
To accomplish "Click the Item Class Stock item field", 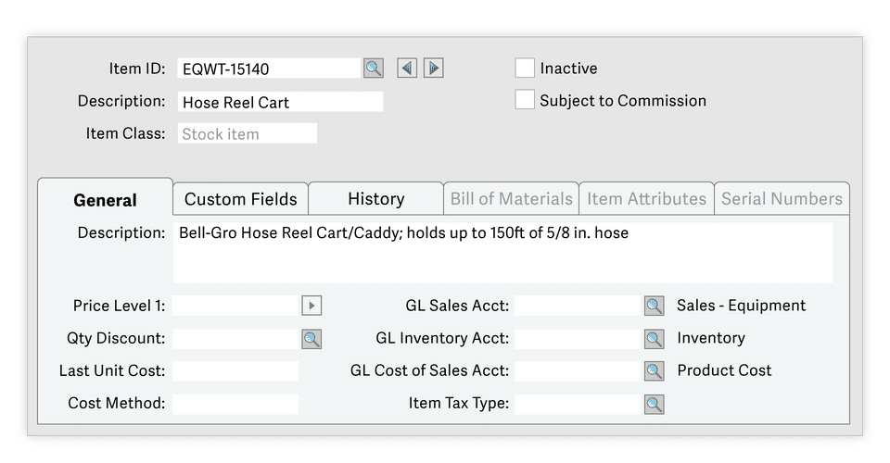I will [247, 133].
